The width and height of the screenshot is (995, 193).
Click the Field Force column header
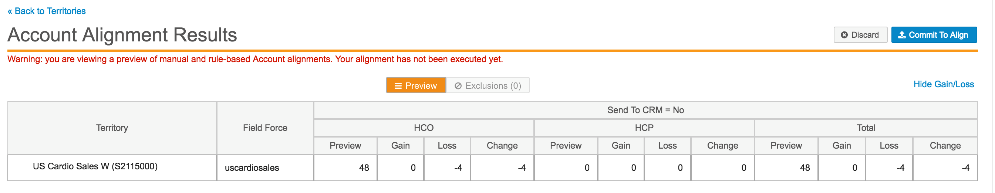click(265, 128)
